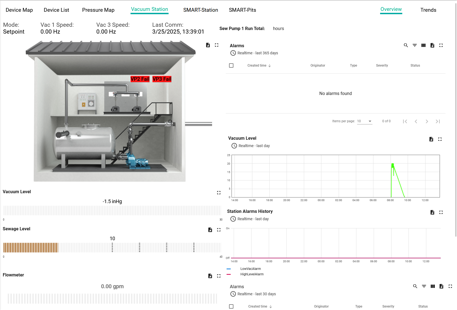Switch to Trends tab
The image size is (457, 310).
[x=428, y=10]
